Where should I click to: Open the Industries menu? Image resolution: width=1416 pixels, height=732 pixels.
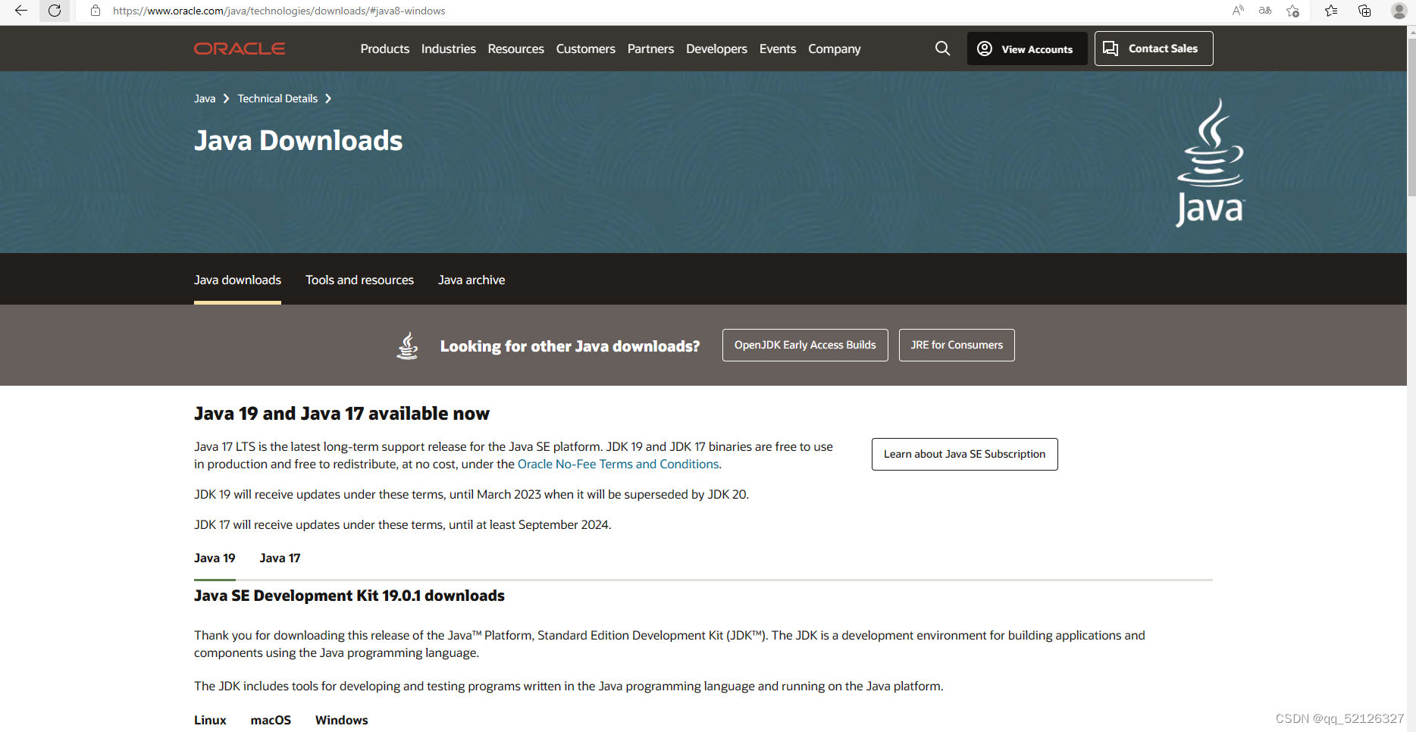(449, 48)
